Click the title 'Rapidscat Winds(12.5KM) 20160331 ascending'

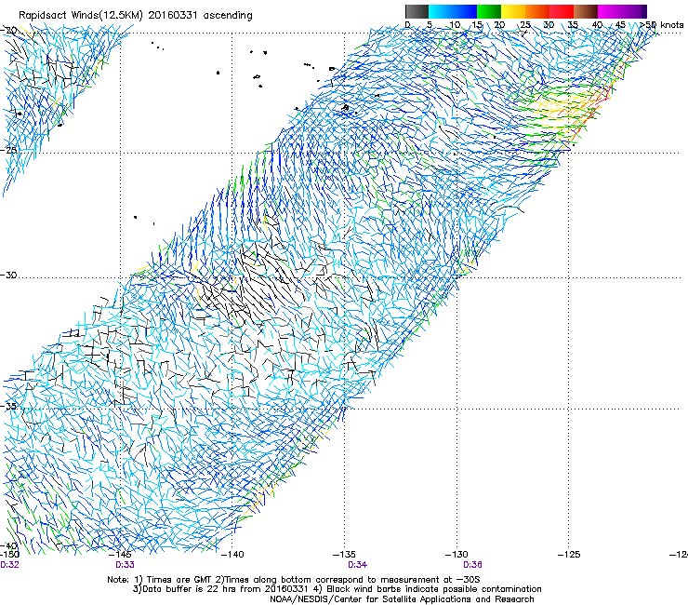coord(136,16)
